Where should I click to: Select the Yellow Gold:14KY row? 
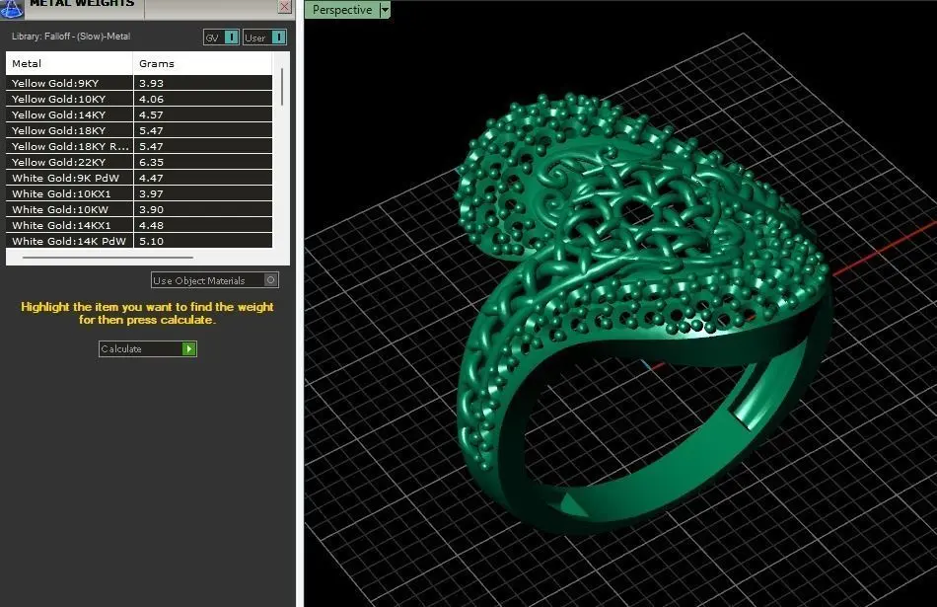[x=139, y=114]
